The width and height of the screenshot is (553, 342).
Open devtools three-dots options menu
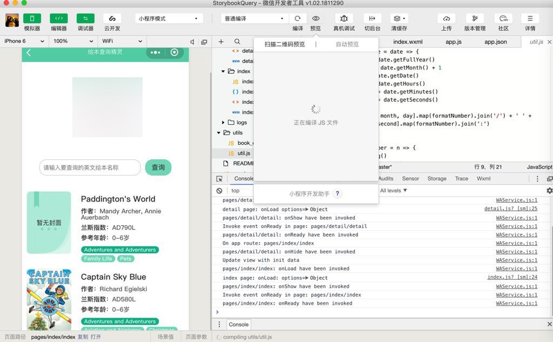537,179
